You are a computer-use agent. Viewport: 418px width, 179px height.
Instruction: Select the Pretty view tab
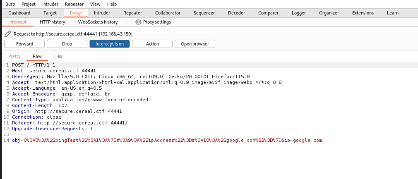click(x=14, y=56)
